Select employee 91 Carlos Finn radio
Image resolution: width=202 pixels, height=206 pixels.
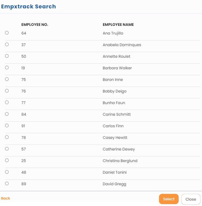[7, 126]
